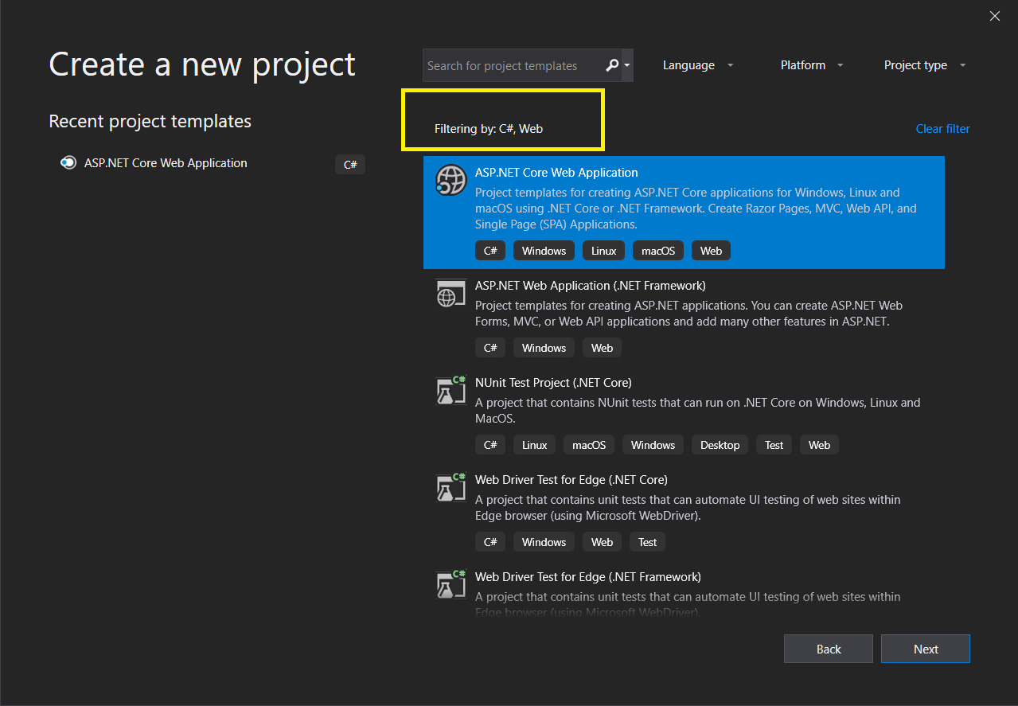Viewport: 1018px width, 706px height.
Task: Open the Project type filter dropdown
Action: tap(924, 65)
